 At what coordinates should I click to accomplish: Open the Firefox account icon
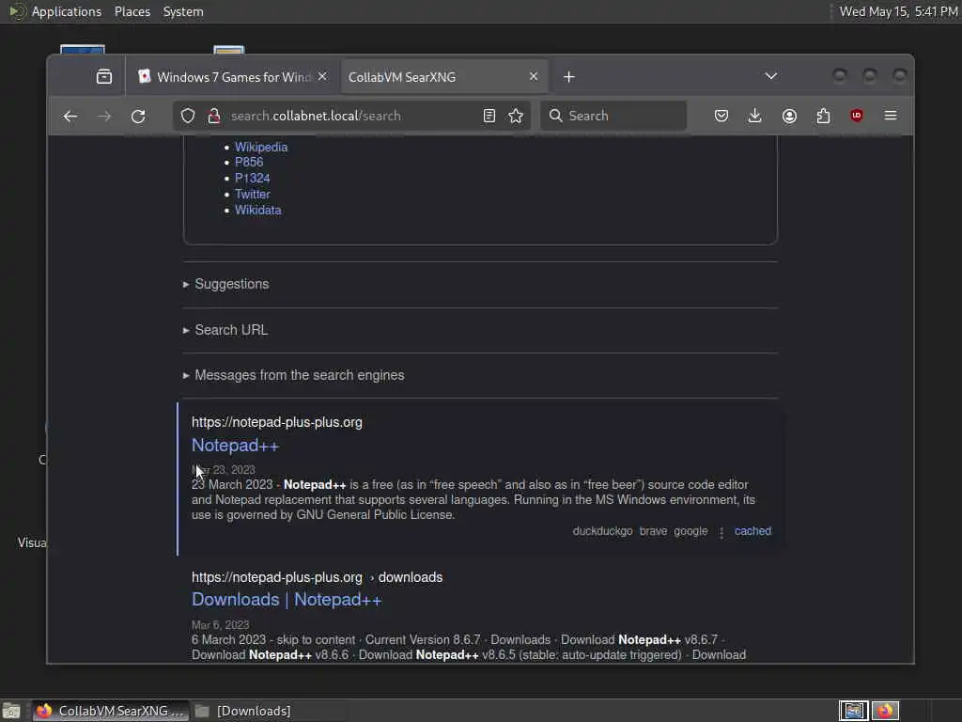tap(789, 116)
